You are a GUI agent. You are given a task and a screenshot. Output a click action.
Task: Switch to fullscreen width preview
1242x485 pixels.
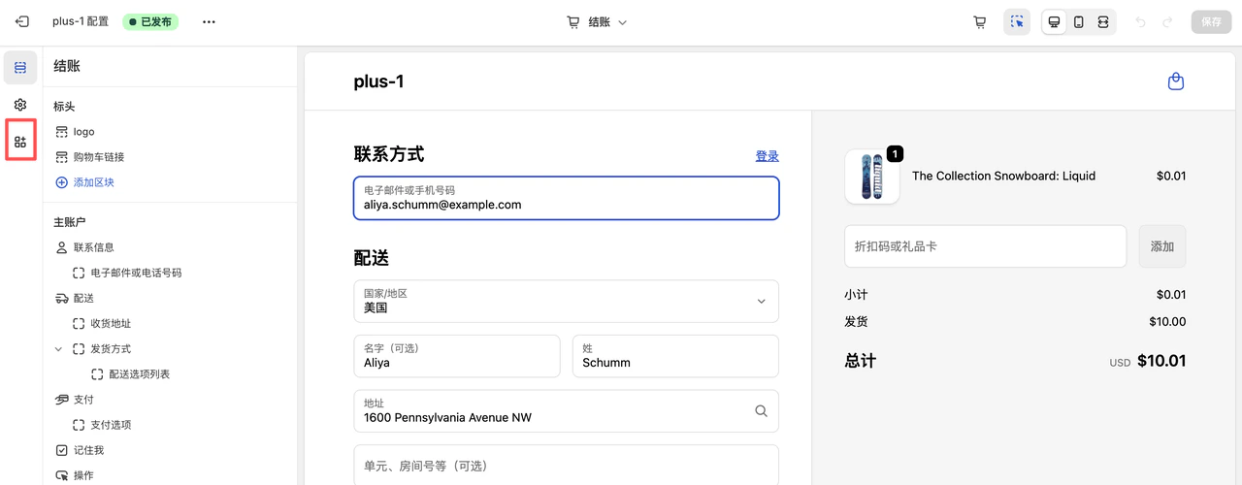[1103, 21]
